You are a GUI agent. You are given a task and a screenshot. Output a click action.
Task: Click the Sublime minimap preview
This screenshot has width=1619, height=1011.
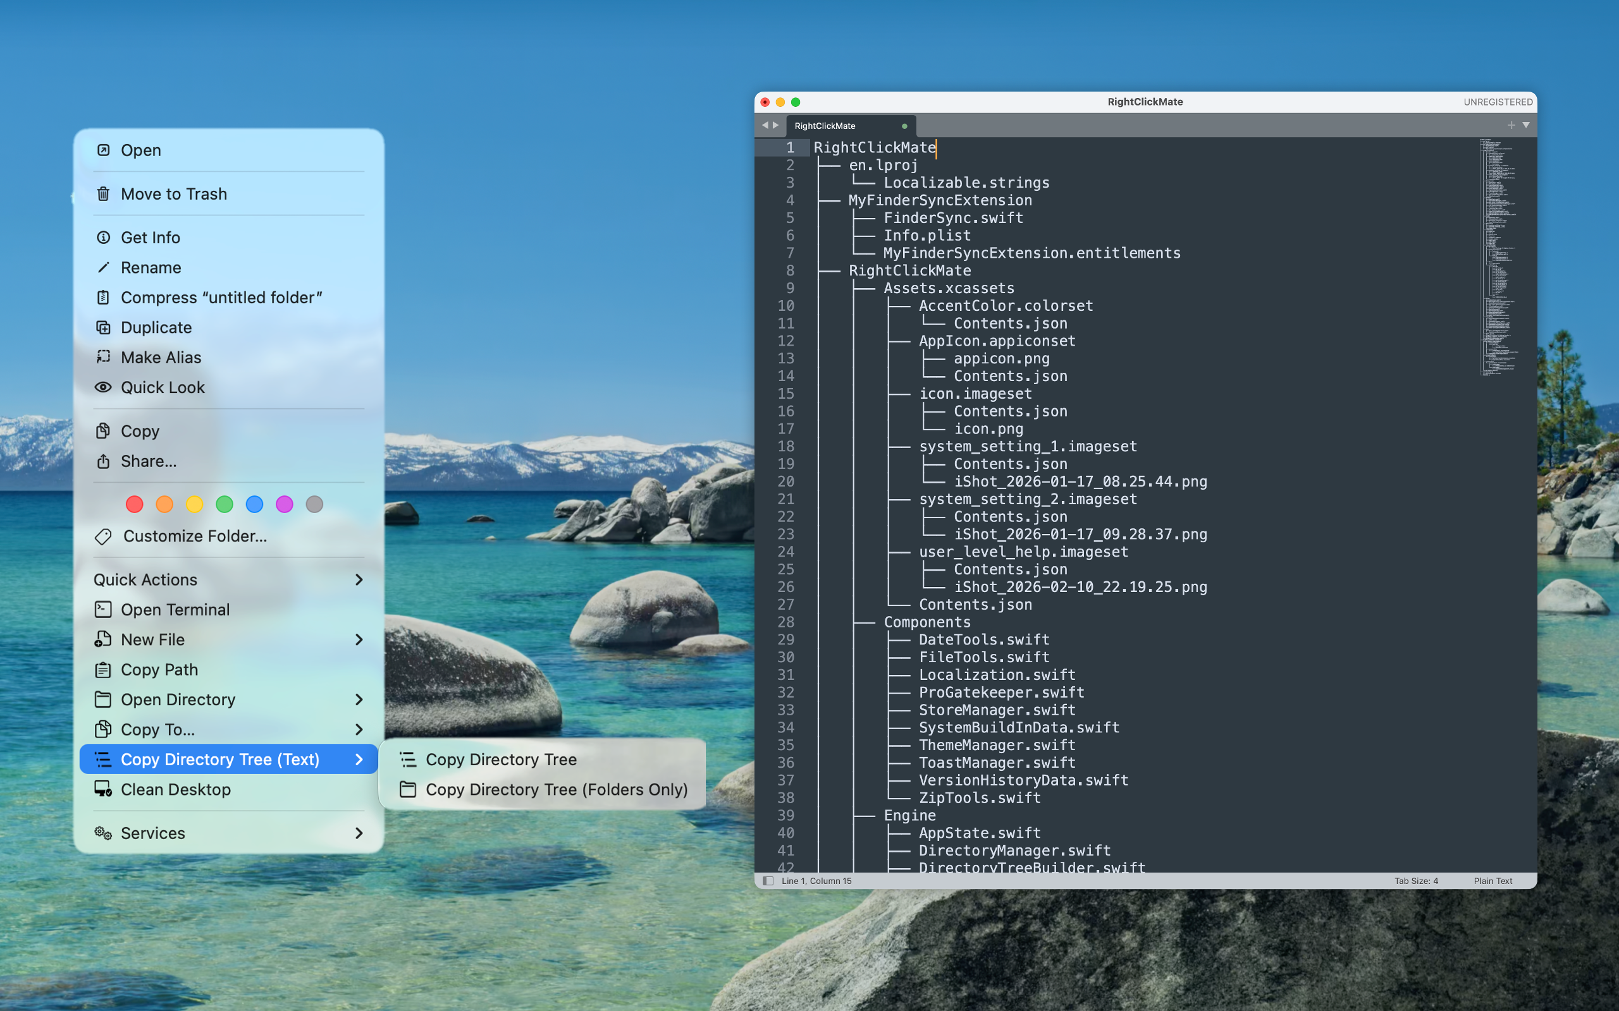pyautogui.click(x=1499, y=257)
